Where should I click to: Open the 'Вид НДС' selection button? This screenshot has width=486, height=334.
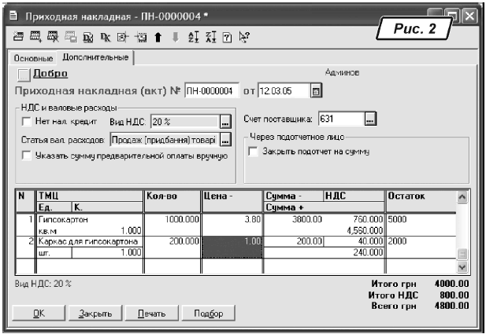(225, 122)
